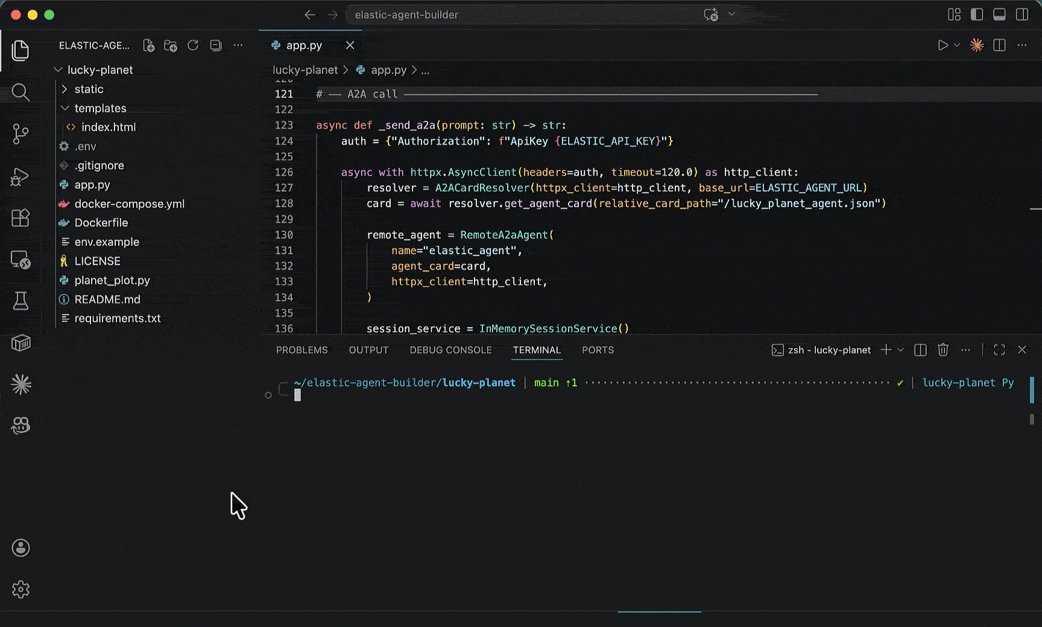
Task: Open the Copilot chat view in activity bar
Action: point(21,426)
